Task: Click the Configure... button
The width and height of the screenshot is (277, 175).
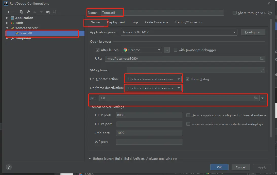Action: pyautogui.click(x=253, y=32)
